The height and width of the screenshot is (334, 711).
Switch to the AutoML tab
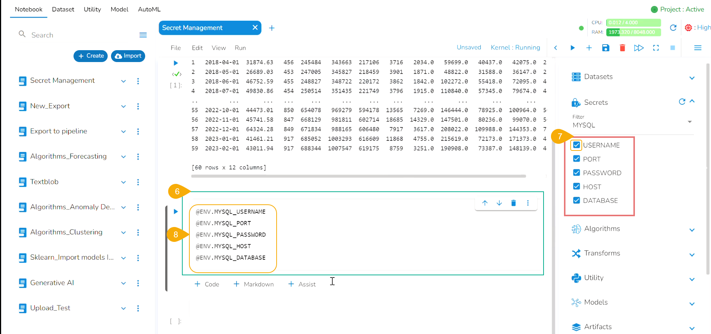tap(149, 9)
